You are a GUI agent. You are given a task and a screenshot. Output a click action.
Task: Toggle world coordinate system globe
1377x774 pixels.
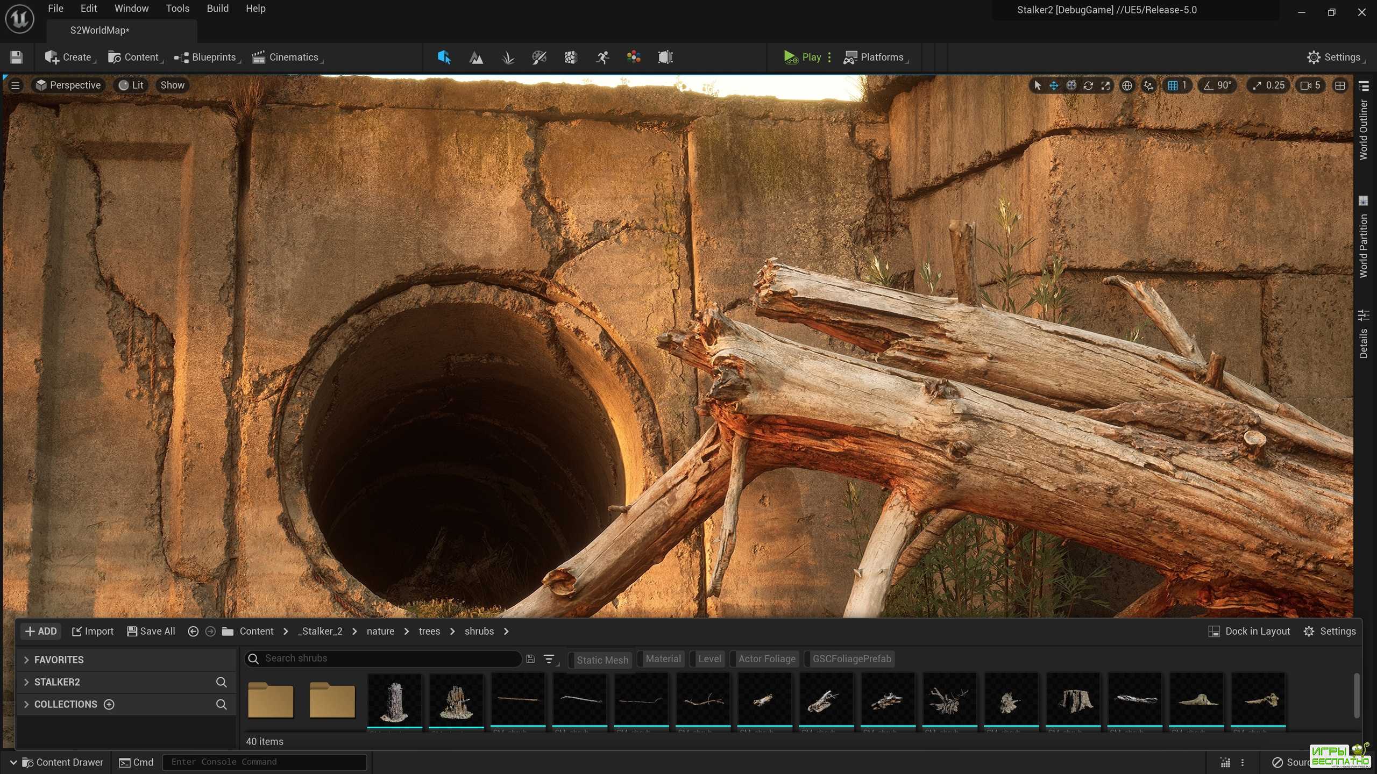(x=1127, y=85)
